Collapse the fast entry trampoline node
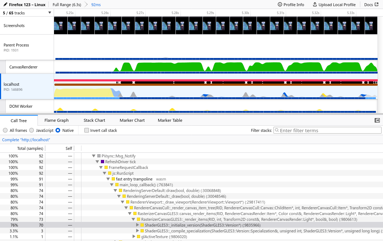The image size is (383, 241). click(108, 179)
